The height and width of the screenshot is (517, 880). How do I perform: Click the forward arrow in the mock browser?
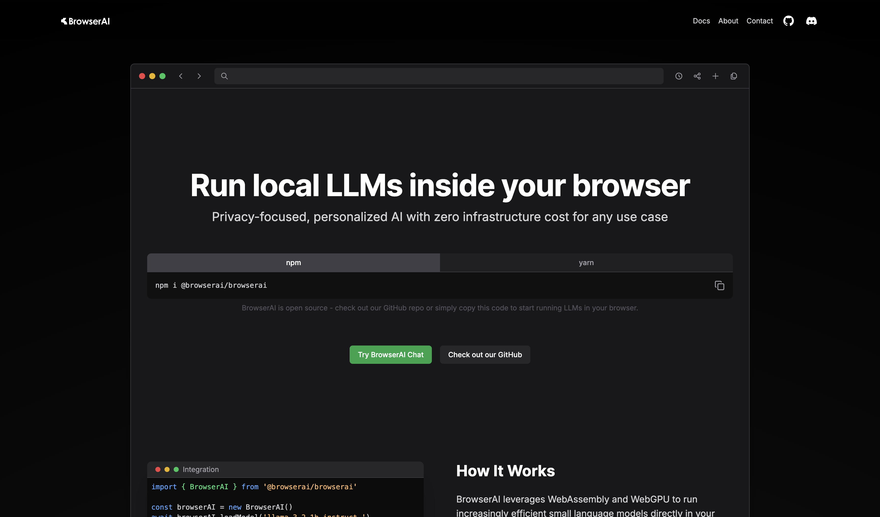(199, 76)
